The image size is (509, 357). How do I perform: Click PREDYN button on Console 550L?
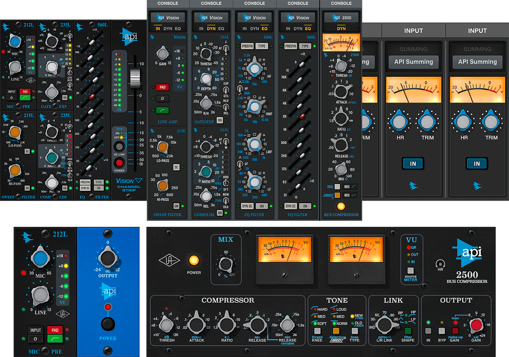click(247, 46)
